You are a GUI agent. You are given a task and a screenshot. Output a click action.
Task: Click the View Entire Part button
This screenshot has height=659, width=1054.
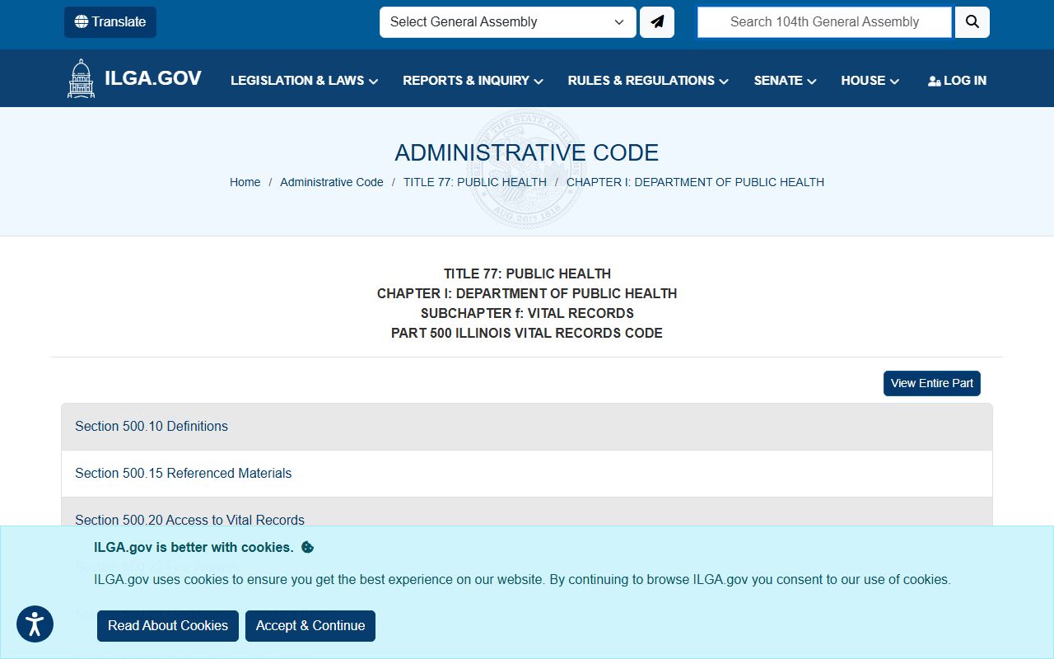click(932, 383)
